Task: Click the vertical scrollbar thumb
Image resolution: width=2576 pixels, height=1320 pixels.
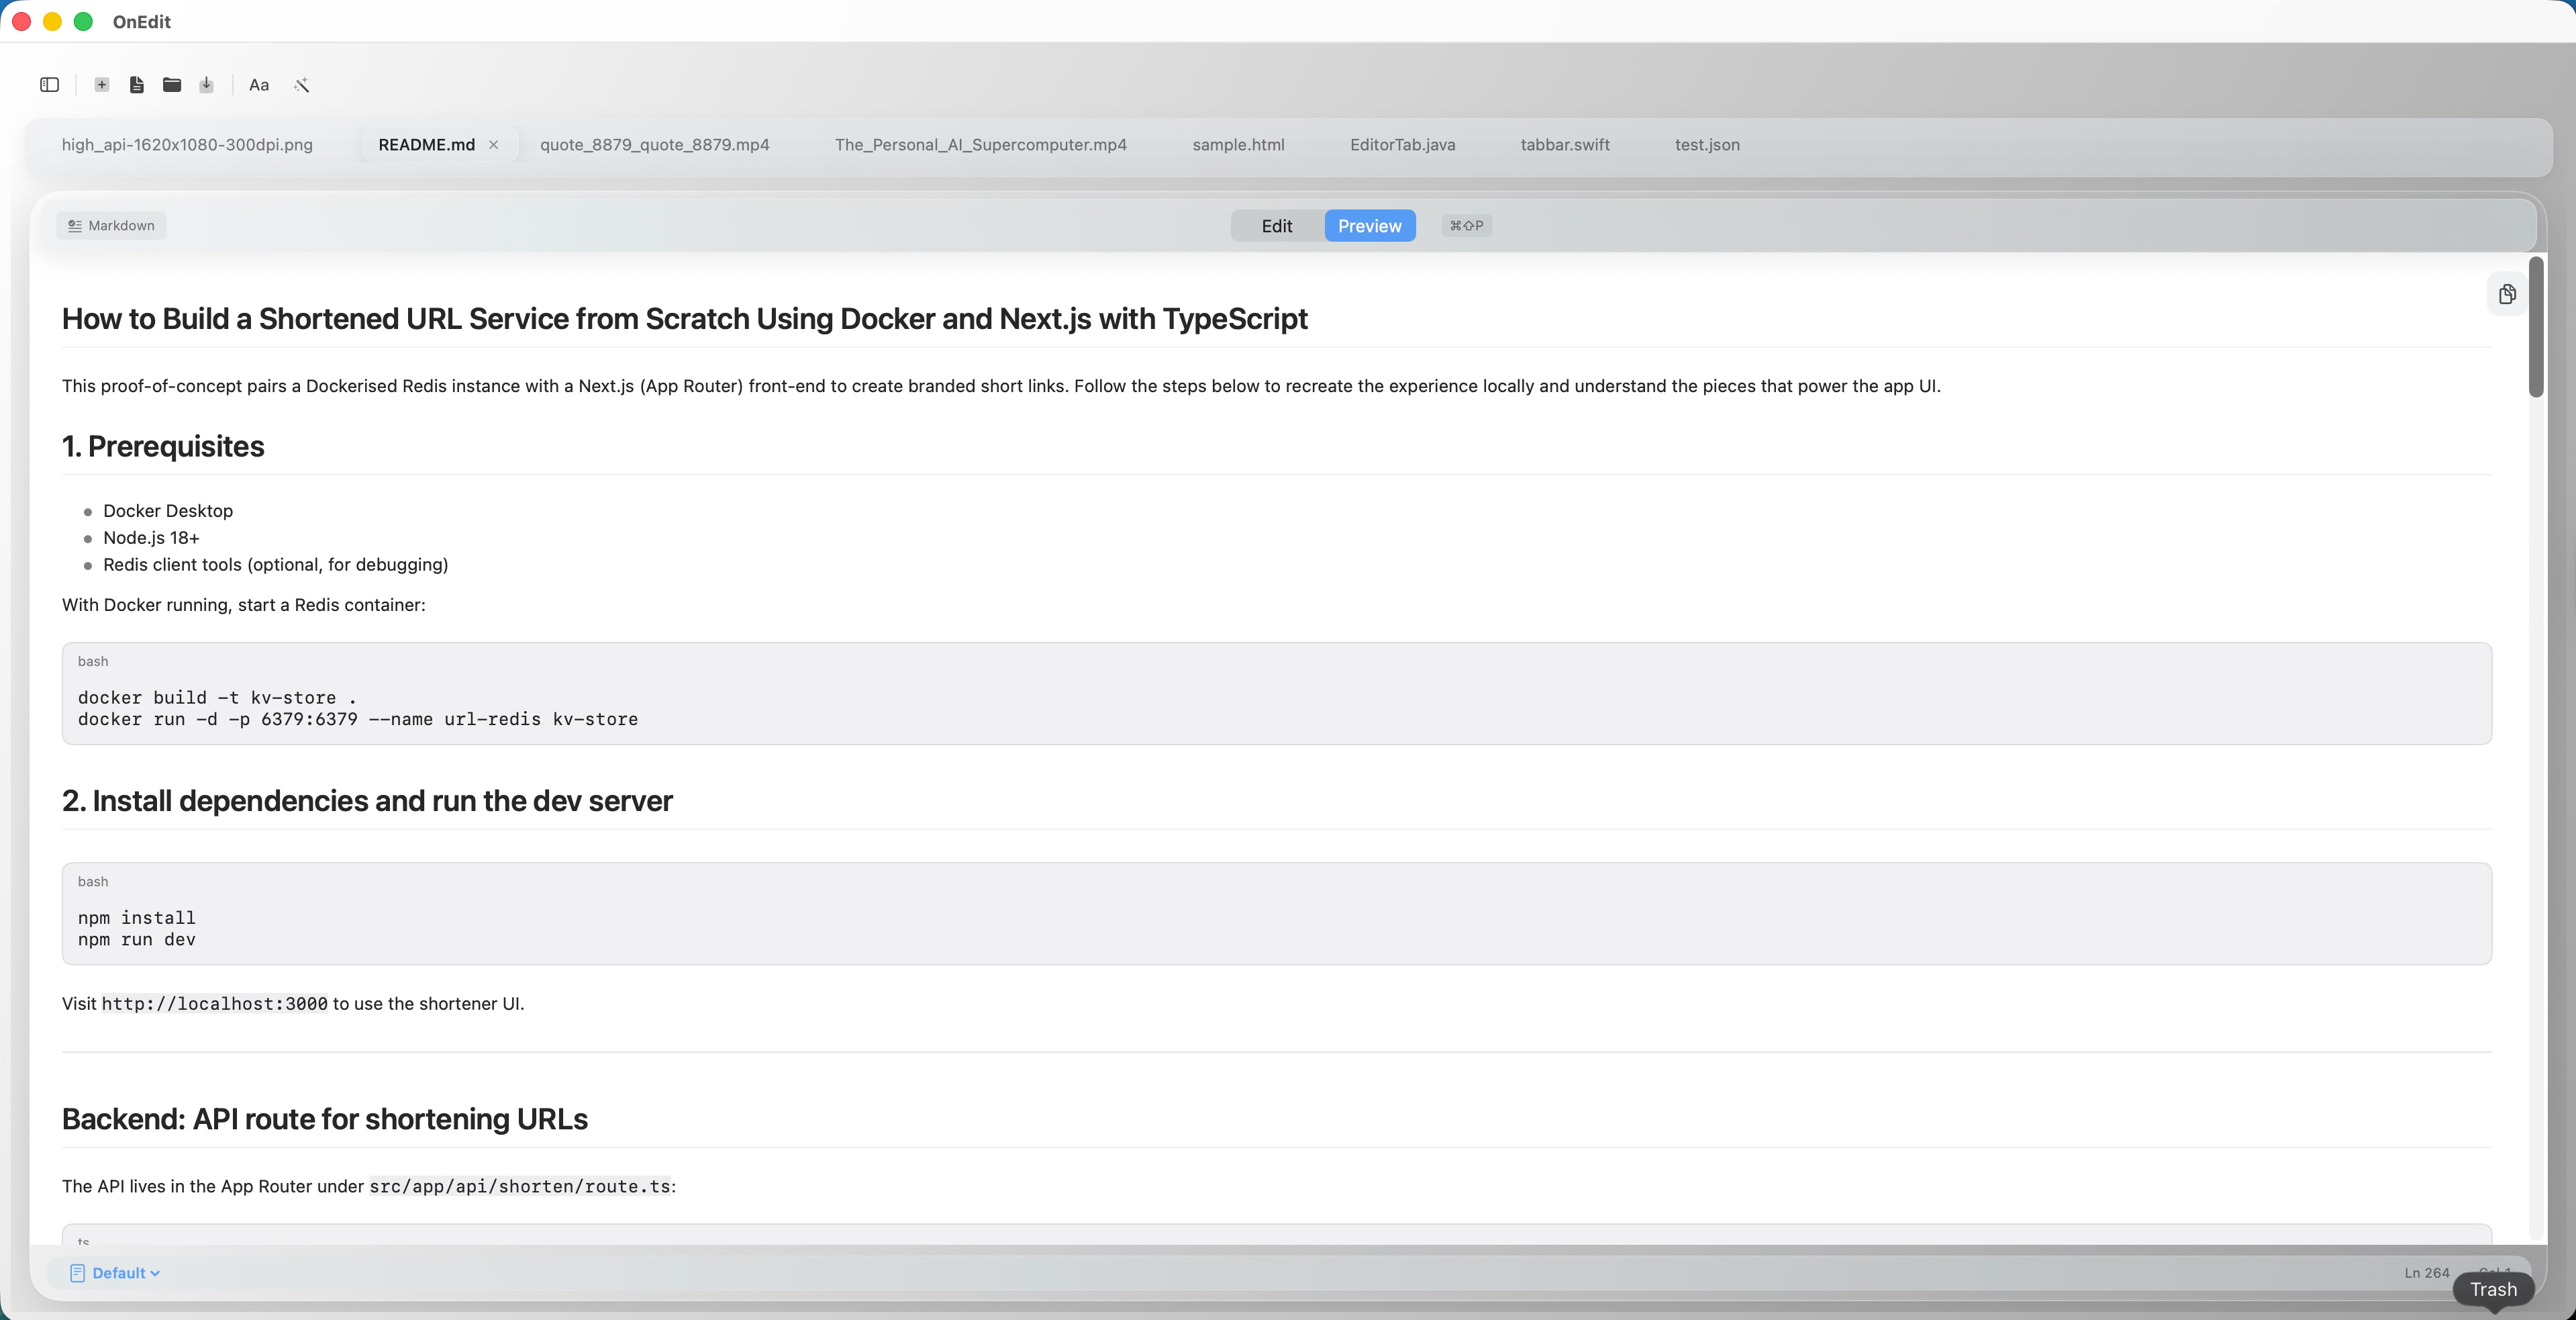Action: [2535, 328]
